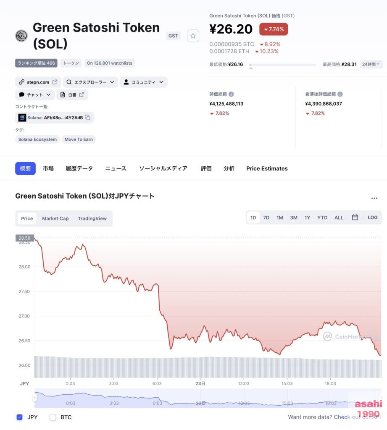Click the Green Satoshi Token logo
The height and width of the screenshot is (430, 387).
(21, 36)
